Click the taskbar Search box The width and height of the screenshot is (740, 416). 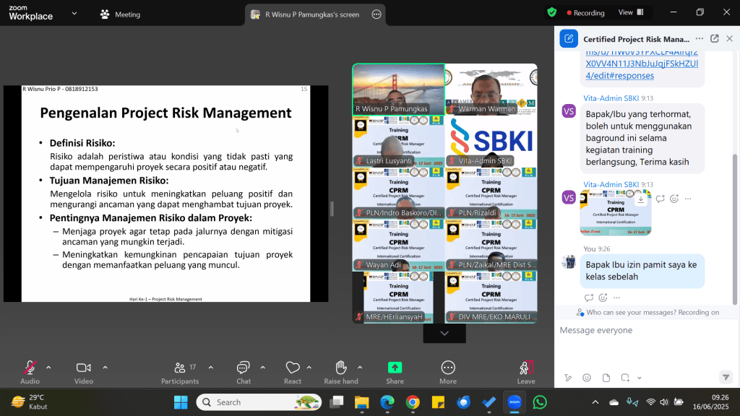259,402
